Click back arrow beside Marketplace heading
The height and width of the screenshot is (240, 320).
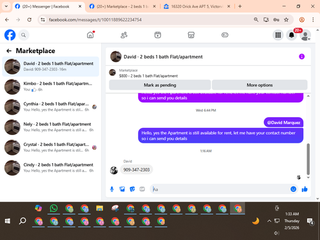pyautogui.click(x=9, y=51)
